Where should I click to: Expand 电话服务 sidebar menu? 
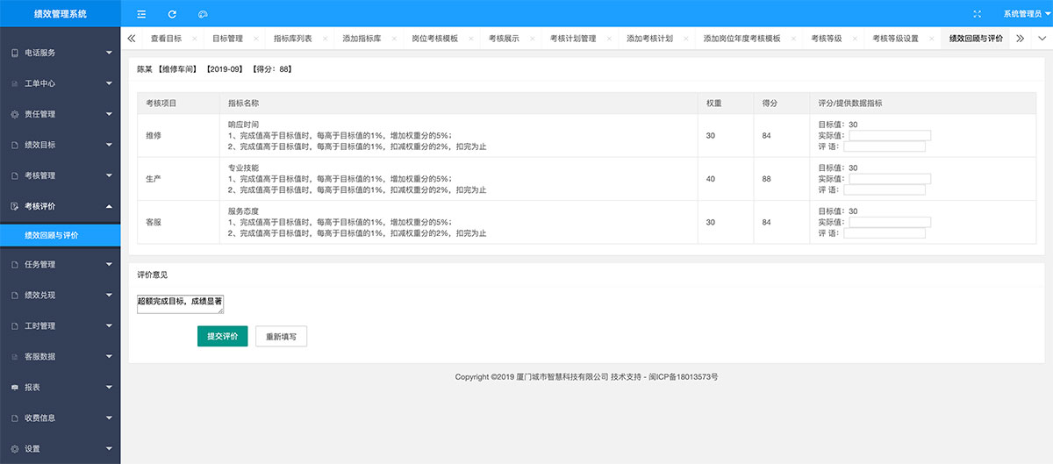(60, 53)
